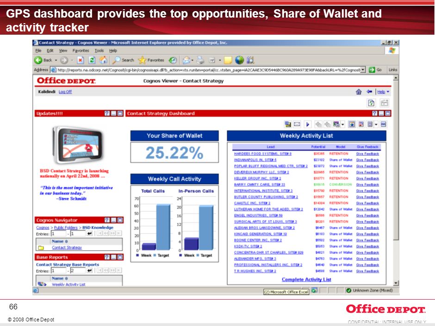This screenshot has height=326, width=435.
Task: Open KELLER GROUP INC lead link
Action: (257, 178)
